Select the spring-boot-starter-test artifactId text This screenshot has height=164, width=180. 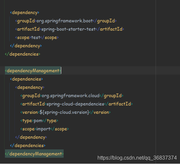(x=69, y=29)
